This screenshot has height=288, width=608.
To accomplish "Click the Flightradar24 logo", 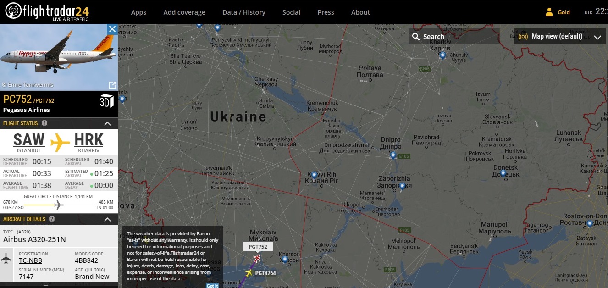I will point(47,11).
